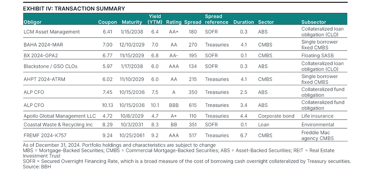Select the AHPT 2024-ATRM obligor cell
The image size is (371, 172).
click(x=45, y=79)
